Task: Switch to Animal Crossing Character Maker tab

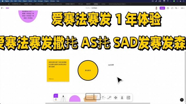Action: point(117,4)
